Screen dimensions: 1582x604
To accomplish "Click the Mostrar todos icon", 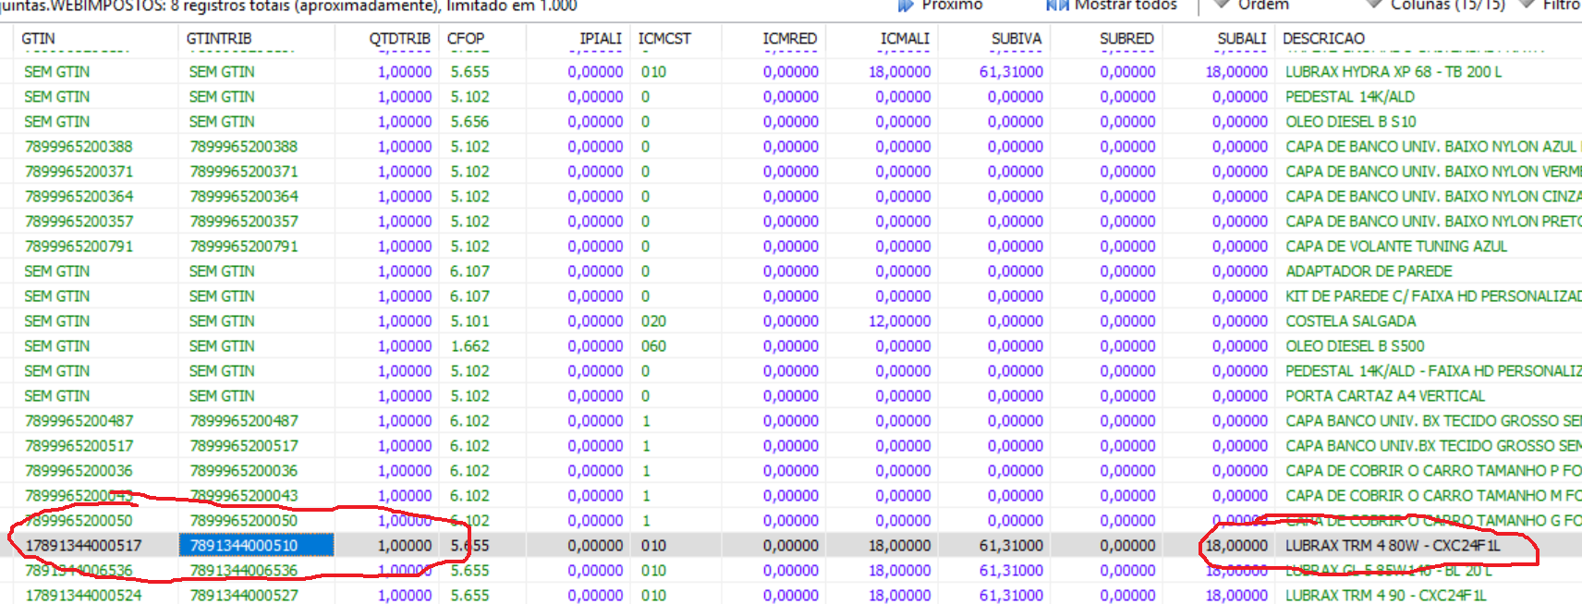I will (x=1057, y=6).
